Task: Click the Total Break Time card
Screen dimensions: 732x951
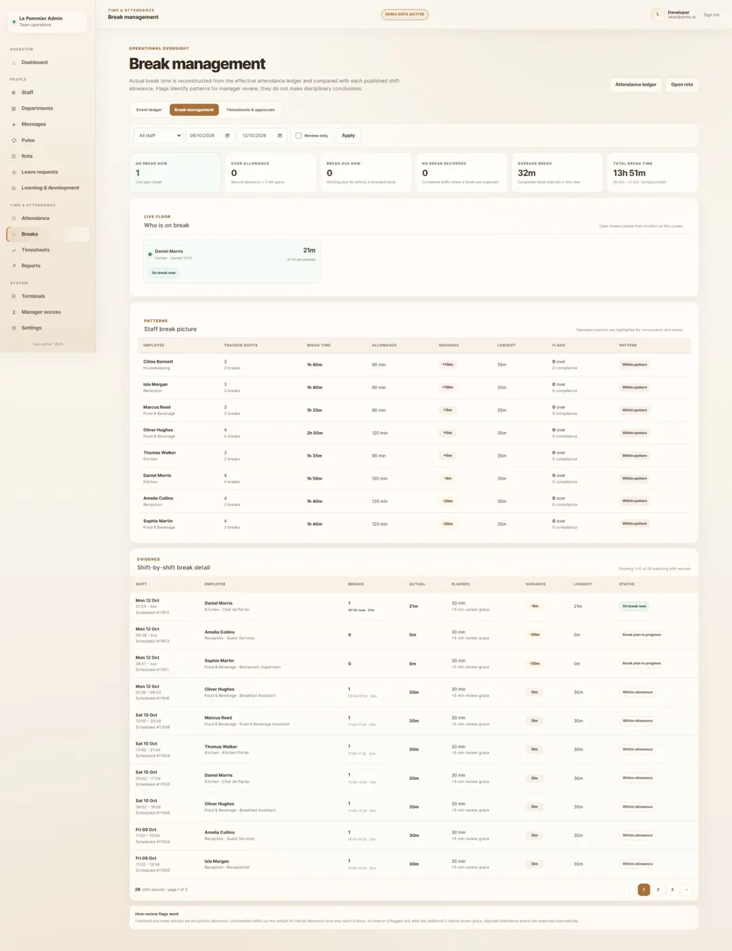Action: 652,173
